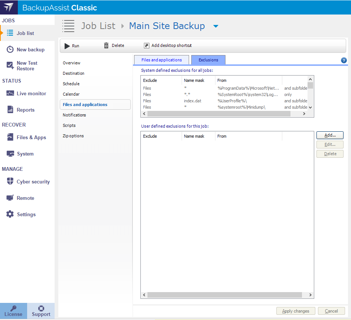Click the blue help question mark icon
Image resolution: width=351 pixels, height=320 pixels.
(344, 60)
